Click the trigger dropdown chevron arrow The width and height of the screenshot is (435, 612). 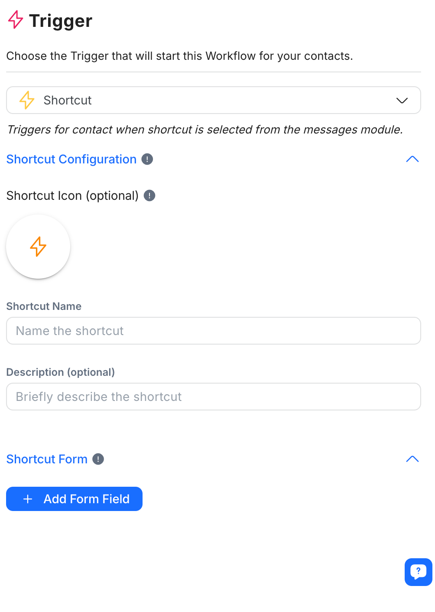coord(402,101)
